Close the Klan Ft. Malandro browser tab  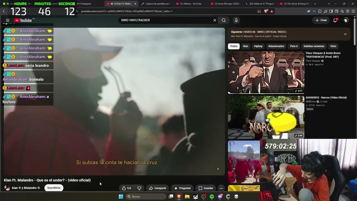click(x=135, y=4)
